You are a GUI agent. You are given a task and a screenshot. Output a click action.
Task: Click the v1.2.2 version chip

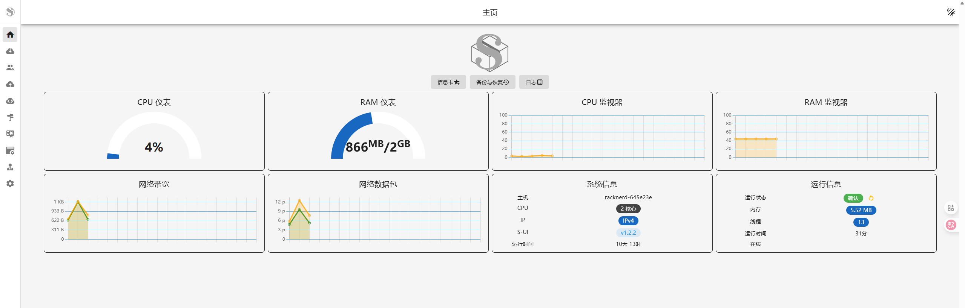pyautogui.click(x=628, y=233)
